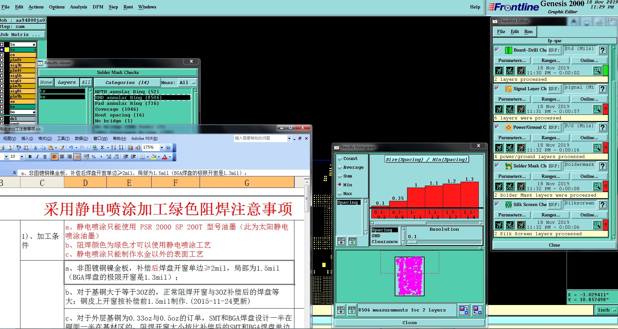Click Power/Ground Checks second run icon
618x329 pixels.
[510, 148]
